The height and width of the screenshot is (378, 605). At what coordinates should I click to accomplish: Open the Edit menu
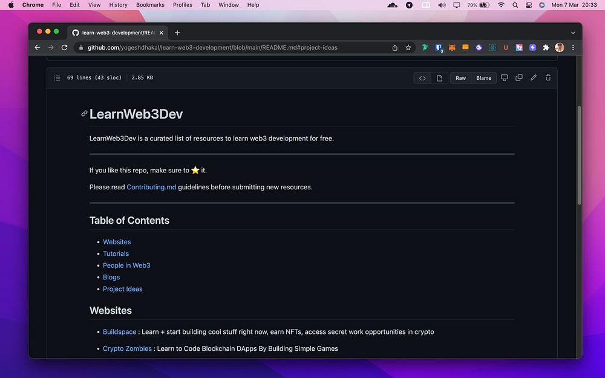(74, 5)
